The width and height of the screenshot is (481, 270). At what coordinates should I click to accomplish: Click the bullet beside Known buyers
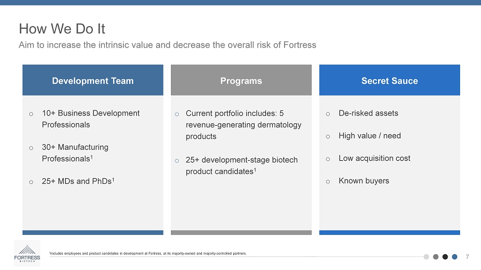click(328, 182)
